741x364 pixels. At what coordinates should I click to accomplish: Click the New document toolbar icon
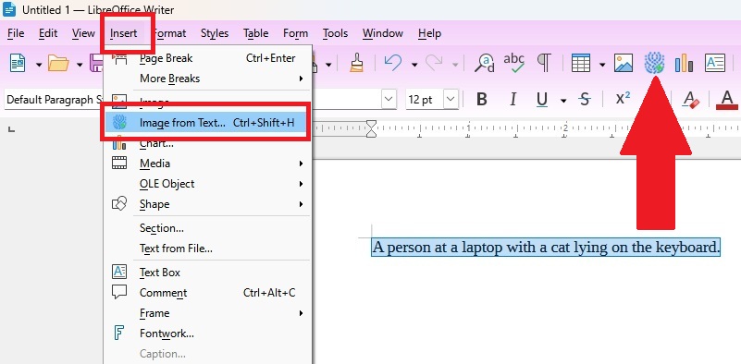pyautogui.click(x=18, y=63)
